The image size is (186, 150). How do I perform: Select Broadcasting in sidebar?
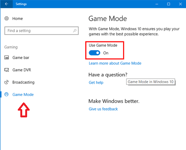point(23,82)
